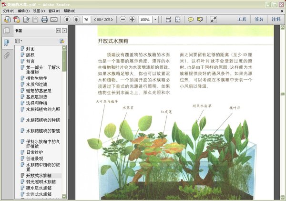This screenshot has width=286, height=201.
Task: Select the 保持水族箱中的良好植被 bookmark
Action: pos(43,144)
